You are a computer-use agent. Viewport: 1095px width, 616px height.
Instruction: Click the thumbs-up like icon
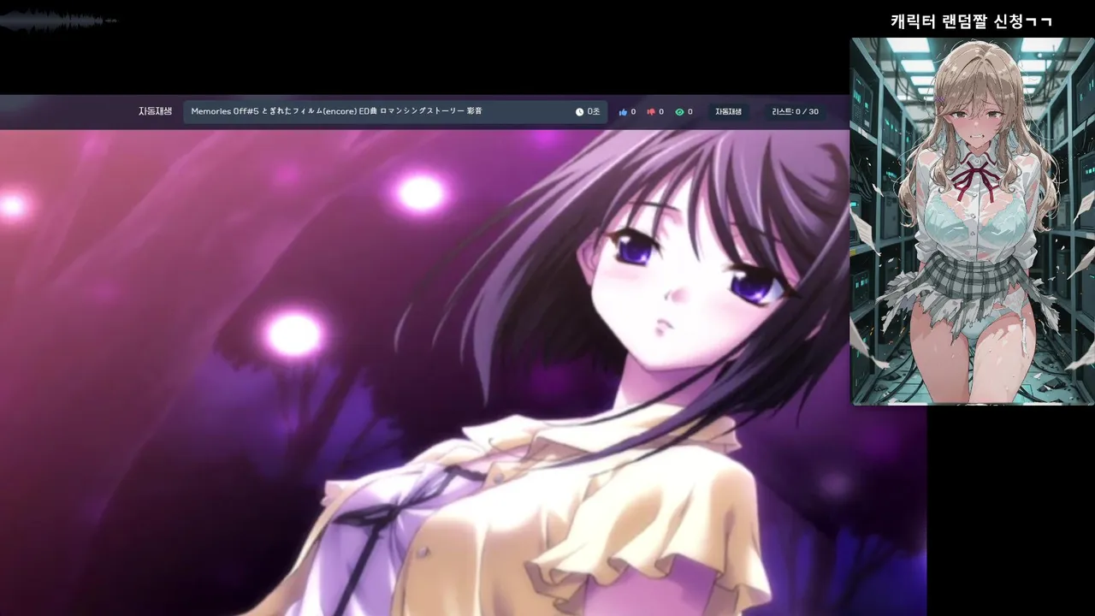click(623, 112)
